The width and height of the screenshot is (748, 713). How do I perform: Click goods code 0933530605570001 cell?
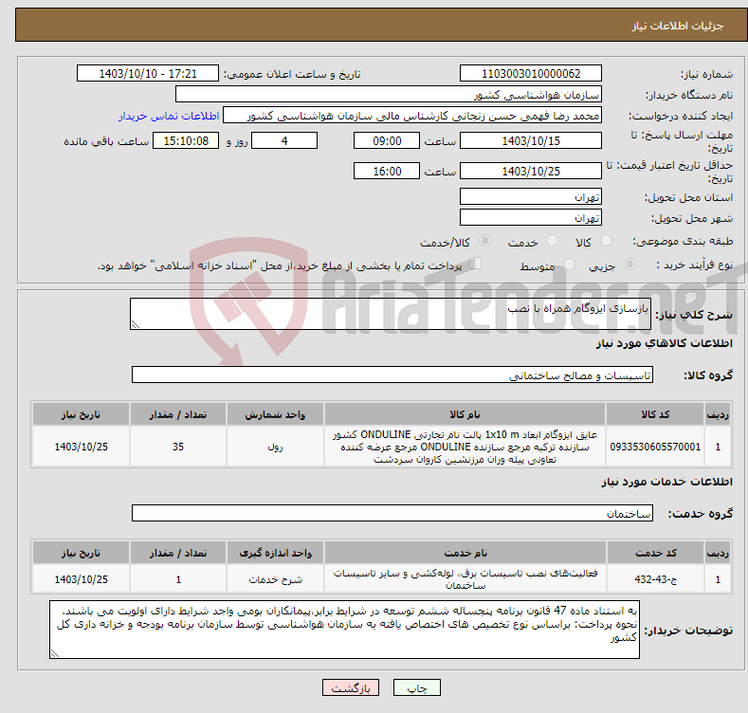(x=655, y=447)
